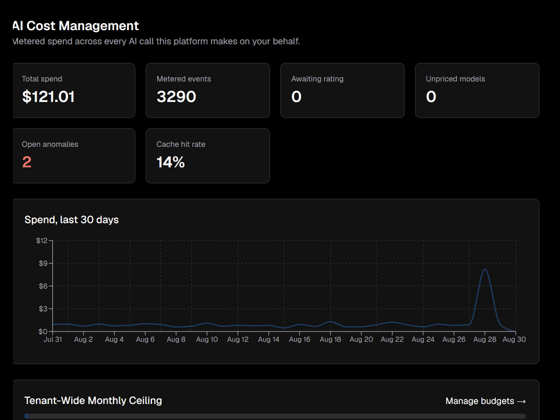
Task: Click the $0 y-axis label
Action: (43, 332)
